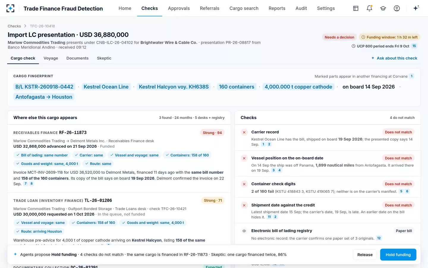
Task: Click the Hold funding button
Action: click(398, 255)
